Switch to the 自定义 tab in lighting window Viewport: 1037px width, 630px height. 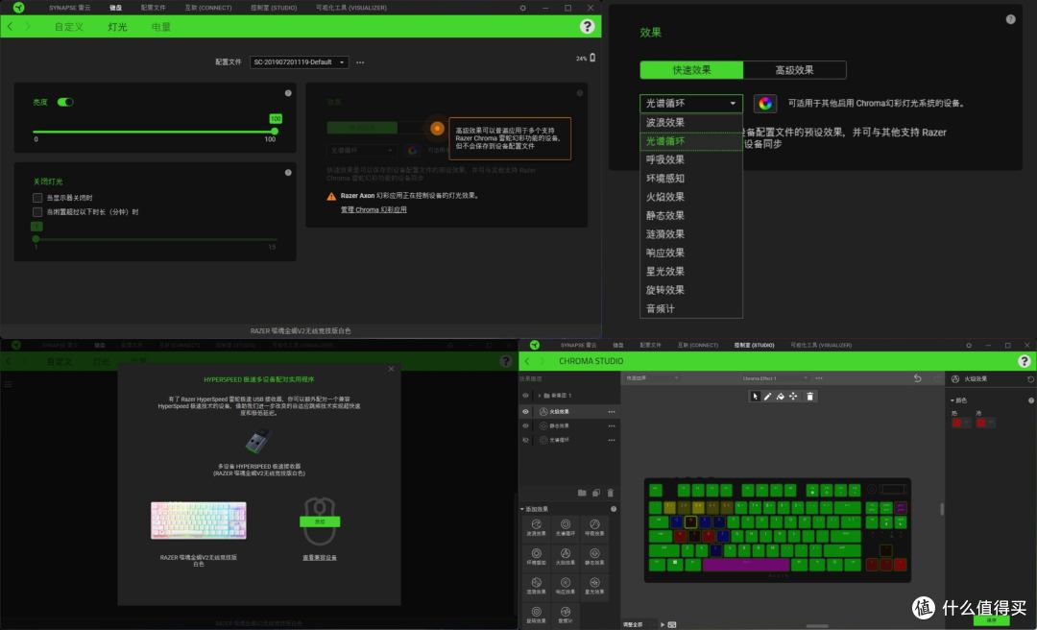[x=69, y=27]
